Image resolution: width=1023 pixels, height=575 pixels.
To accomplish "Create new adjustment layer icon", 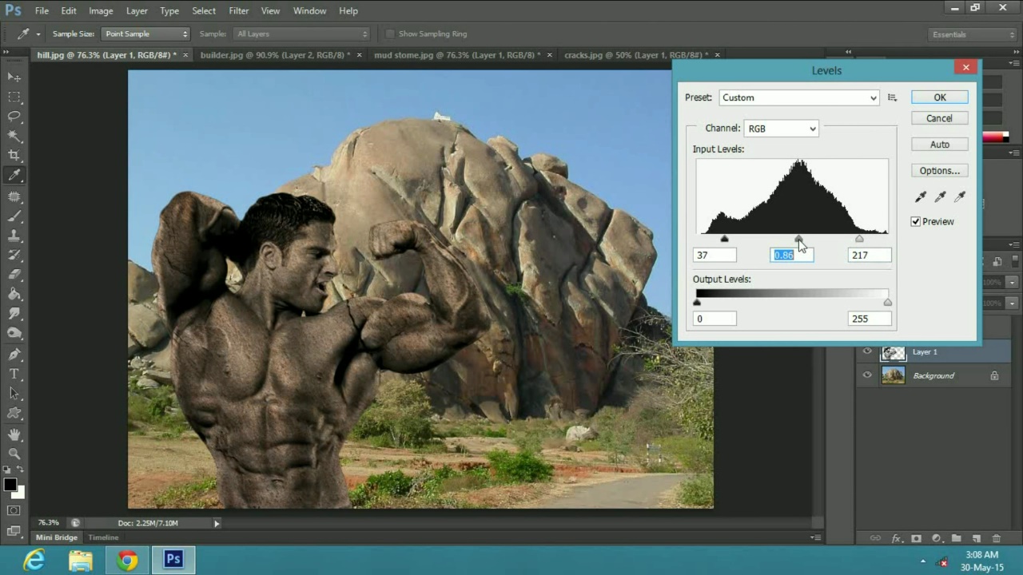I will pos(937,539).
